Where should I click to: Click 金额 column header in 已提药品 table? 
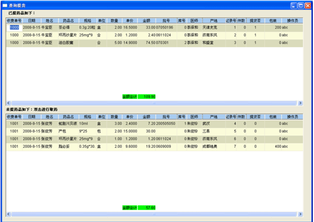147,20
